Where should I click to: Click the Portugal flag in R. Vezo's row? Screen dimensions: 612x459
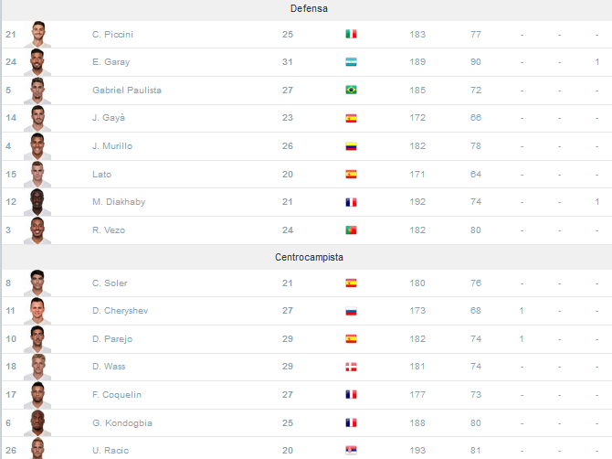tap(351, 230)
